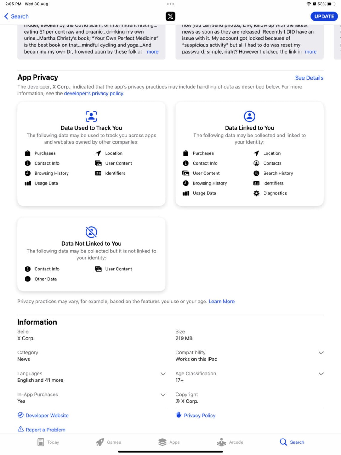Viewport: 341px width, 455px height.
Task: Click the Data Used to Track You icon
Action: tap(91, 116)
